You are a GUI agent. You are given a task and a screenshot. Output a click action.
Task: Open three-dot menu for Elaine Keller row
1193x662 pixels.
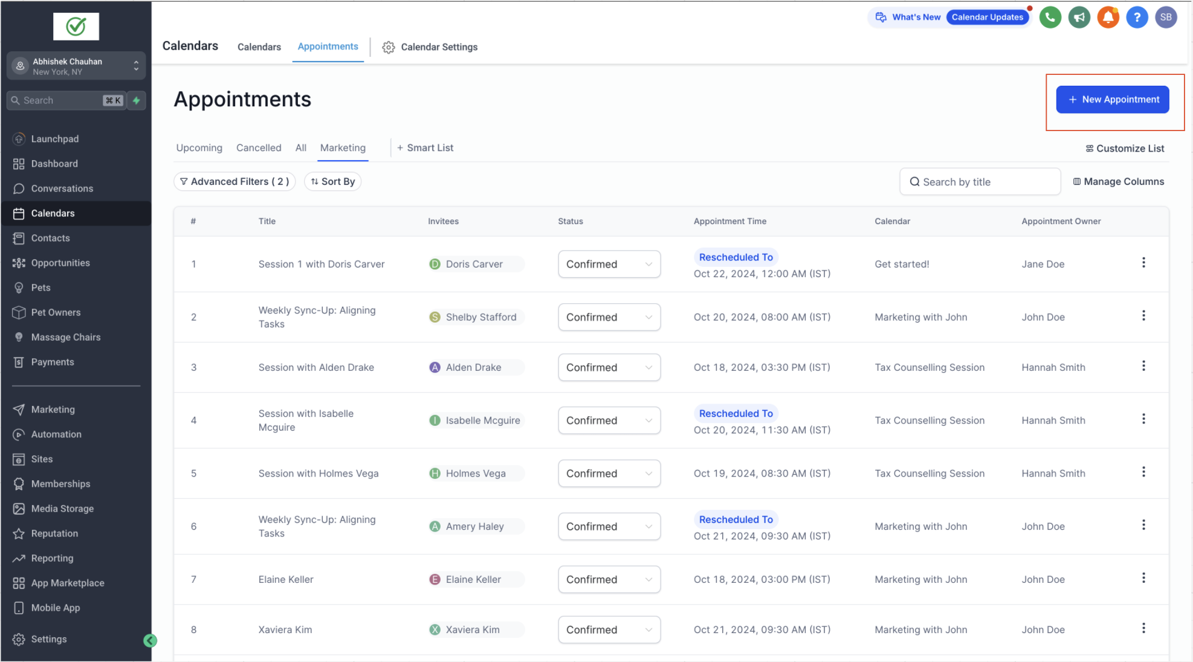pyautogui.click(x=1143, y=578)
